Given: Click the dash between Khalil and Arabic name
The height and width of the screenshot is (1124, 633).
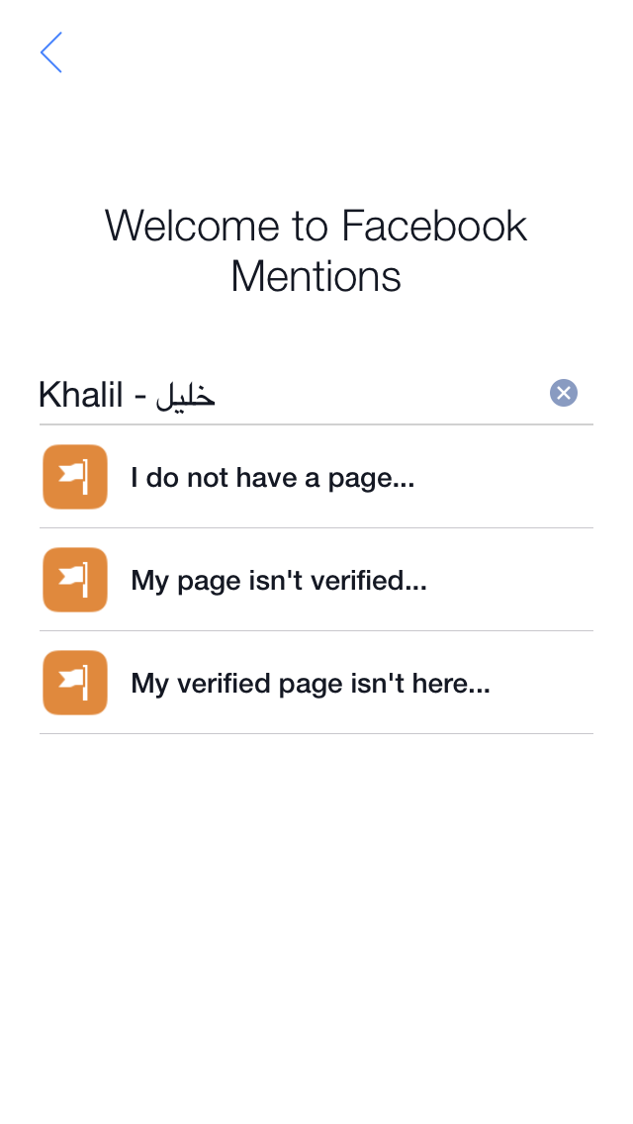Looking at the screenshot, I should click(x=139, y=396).
